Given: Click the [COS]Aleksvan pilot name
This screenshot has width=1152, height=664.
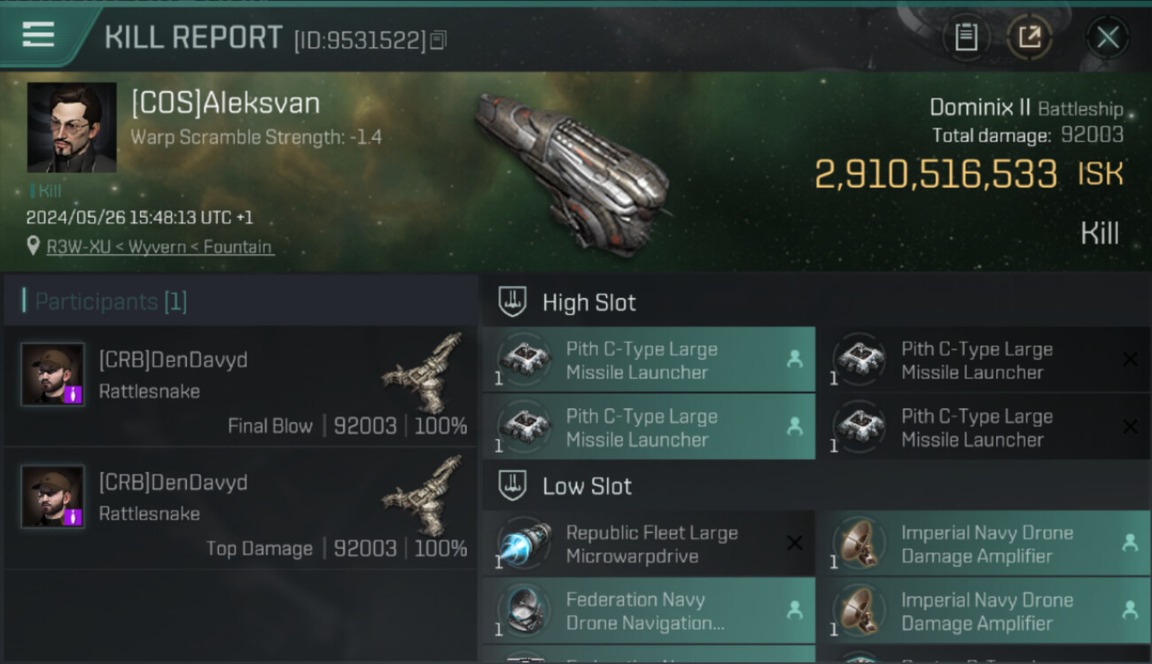Looking at the screenshot, I should coord(225,104).
